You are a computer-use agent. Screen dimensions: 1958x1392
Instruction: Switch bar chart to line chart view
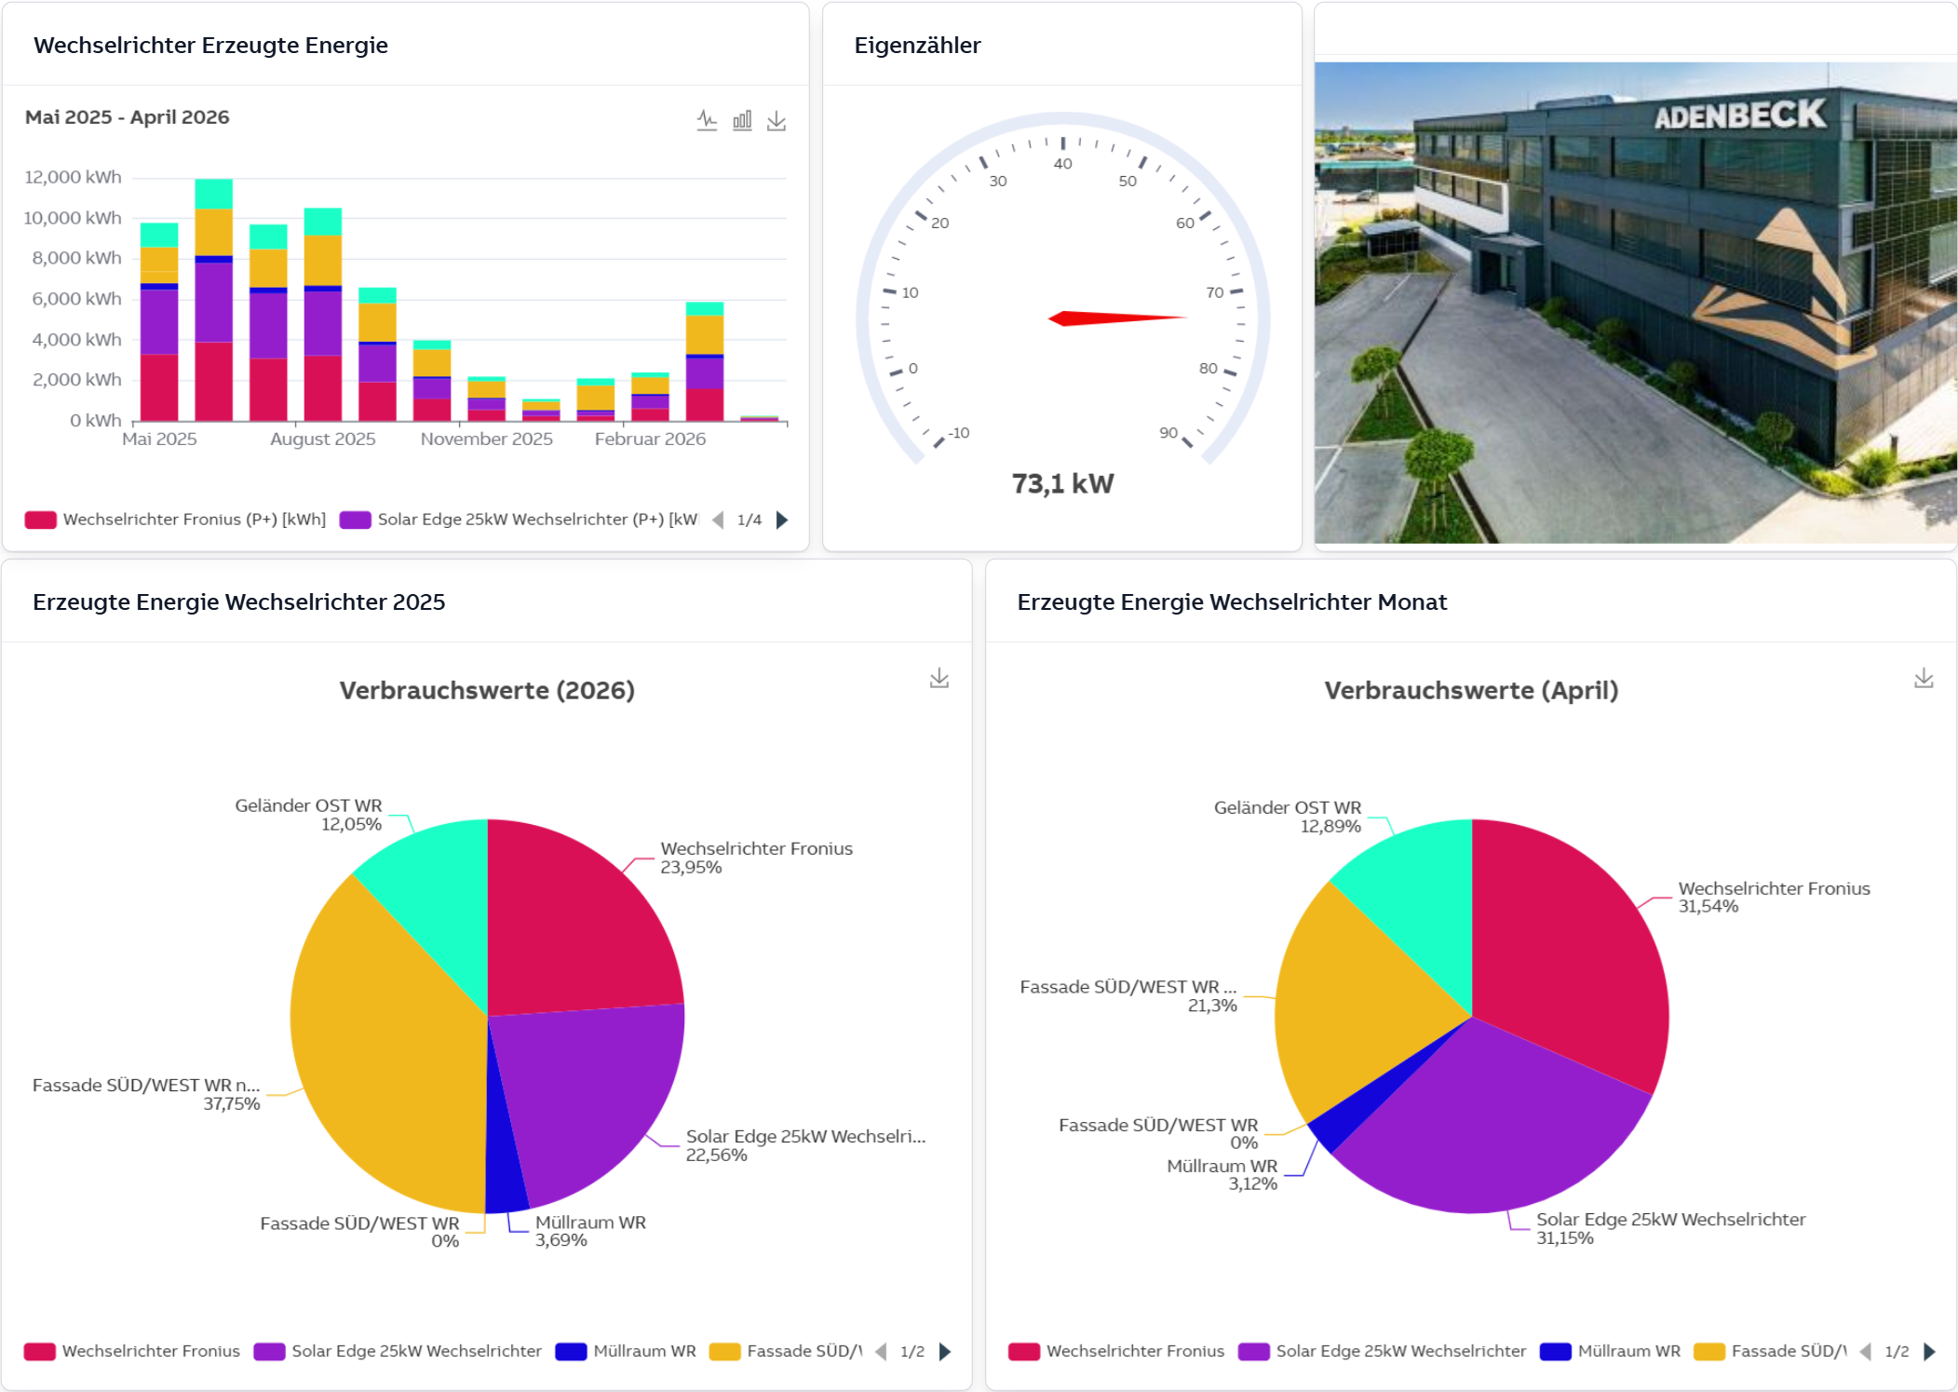point(707,120)
